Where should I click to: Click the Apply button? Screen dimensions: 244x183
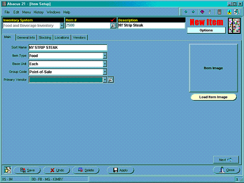point(120,170)
